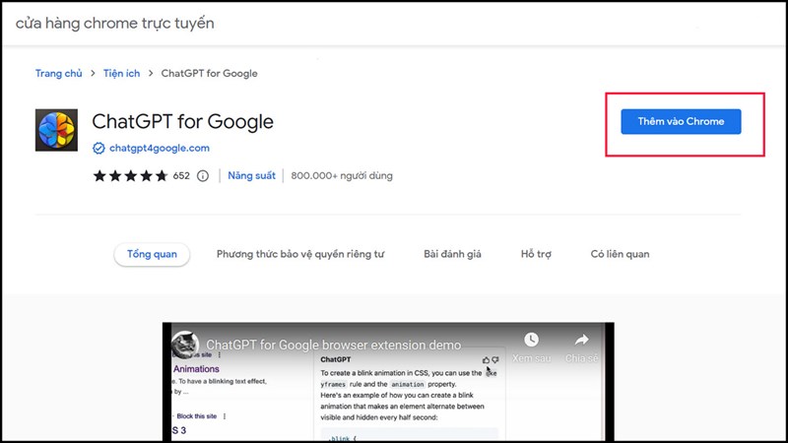The height and width of the screenshot is (443, 788).
Task: Go to the Tiện ích breadcrumb link
Action: [x=121, y=73]
